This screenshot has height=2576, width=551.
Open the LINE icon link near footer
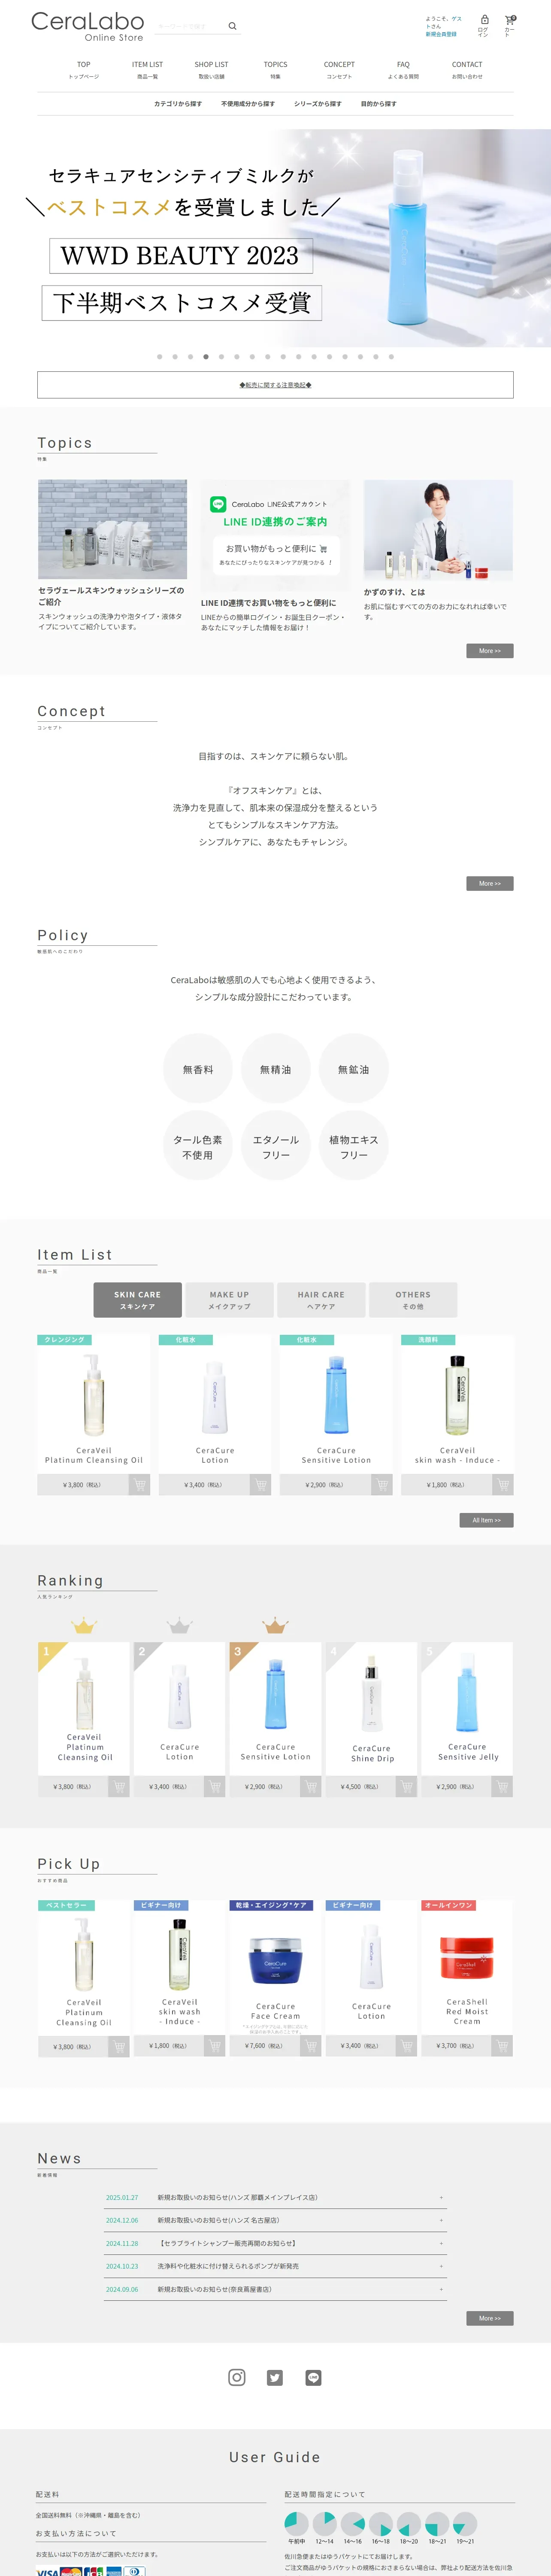[x=313, y=2377]
